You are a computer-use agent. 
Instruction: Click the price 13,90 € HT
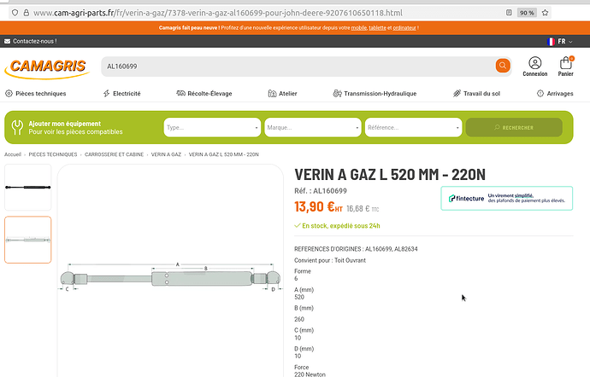tap(318, 206)
